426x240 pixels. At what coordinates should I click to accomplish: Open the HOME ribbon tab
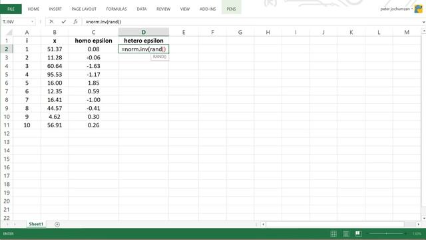pyautogui.click(x=33, y=9)
